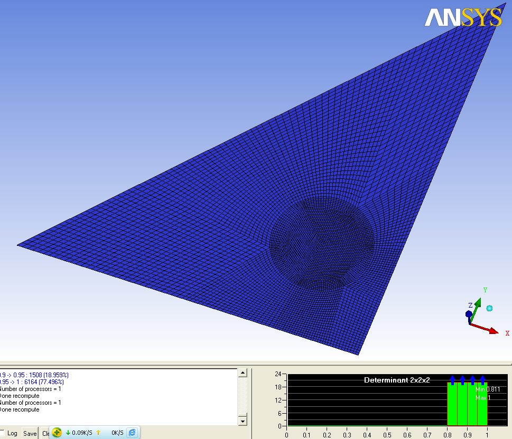Enable the Log checkbox
The width and height of the screenshot is (512, 439).
[3, 433]
